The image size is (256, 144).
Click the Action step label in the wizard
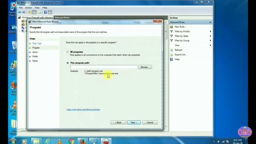point(35,52)
